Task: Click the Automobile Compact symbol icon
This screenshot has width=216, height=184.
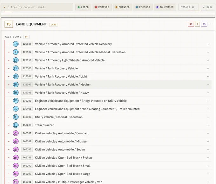Action: click(16, 133)
